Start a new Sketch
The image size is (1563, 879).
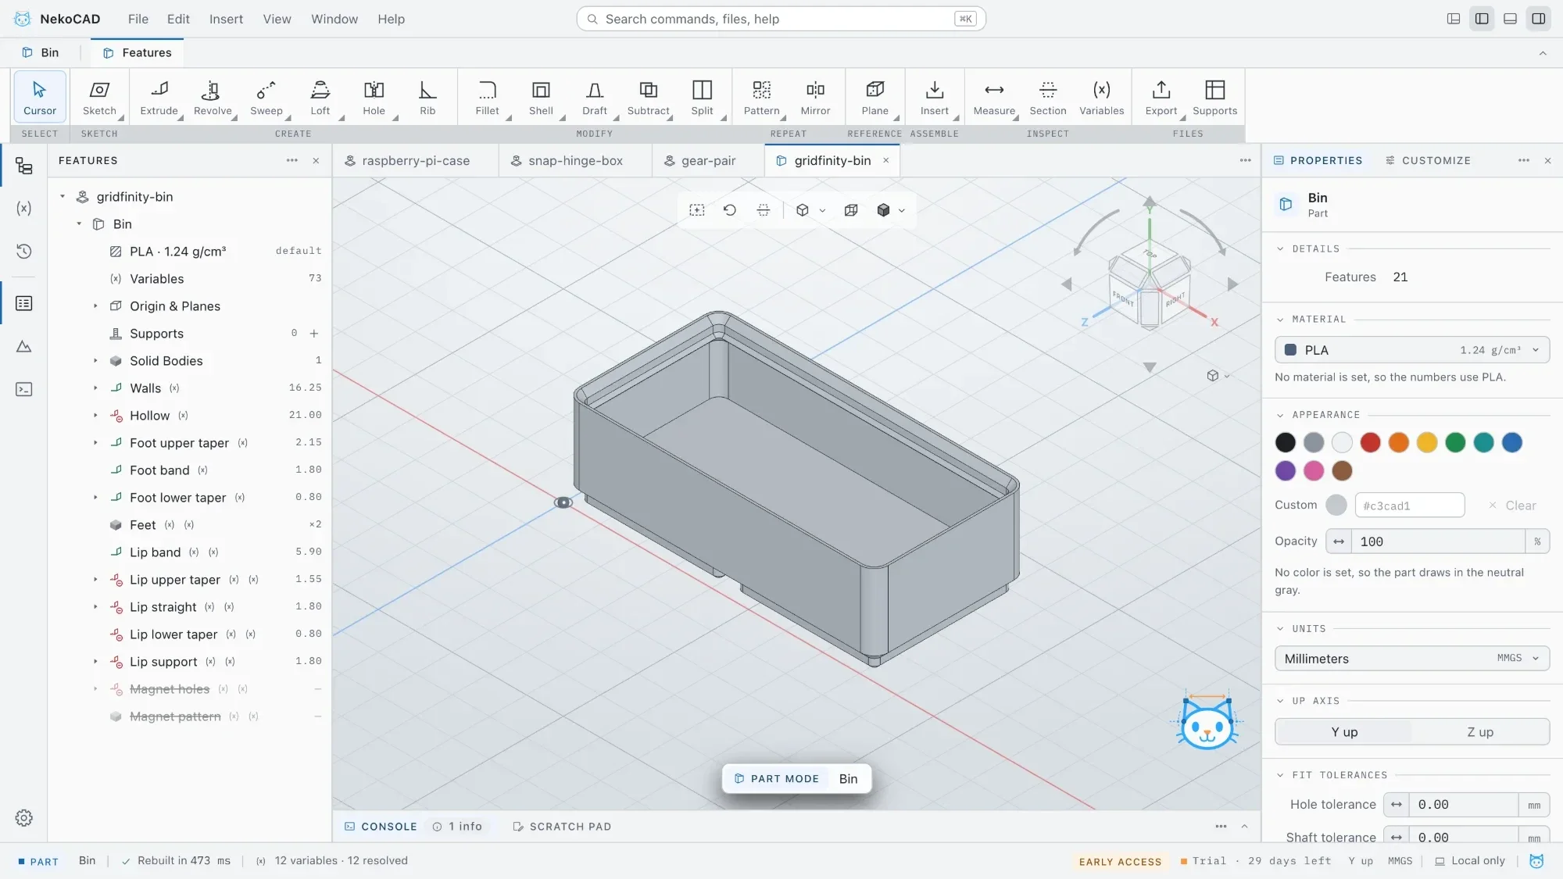click(99, 97)
